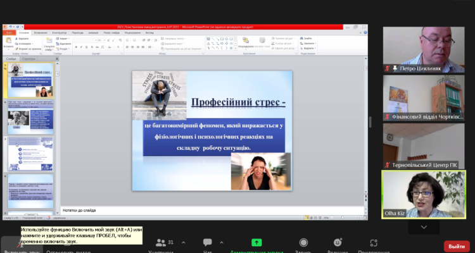Select the oval shape in shapes gallery
475x253 pixels.
[x=226, y=39]
